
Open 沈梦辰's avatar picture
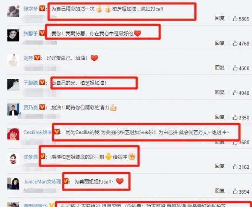(13, 159)
